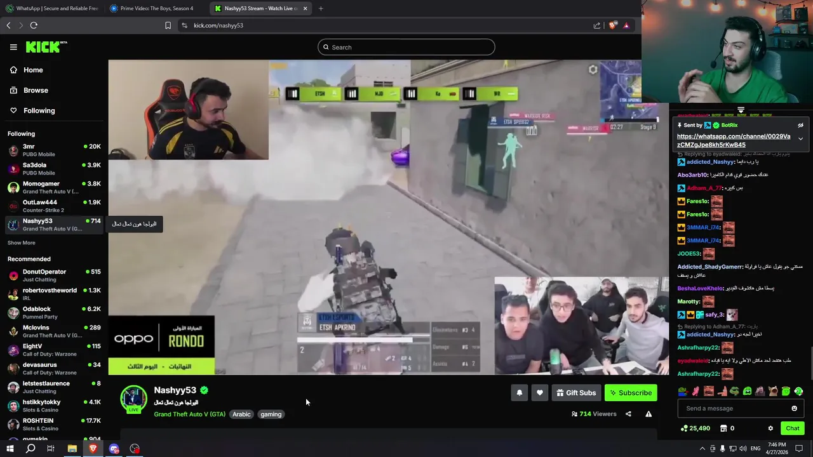Open the Browse sidebar item
This screenshot has width=813, height=457.
(x=36, y=90)
